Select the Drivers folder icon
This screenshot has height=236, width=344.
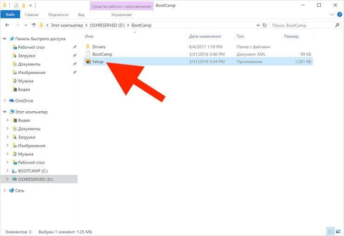point(88,46)
